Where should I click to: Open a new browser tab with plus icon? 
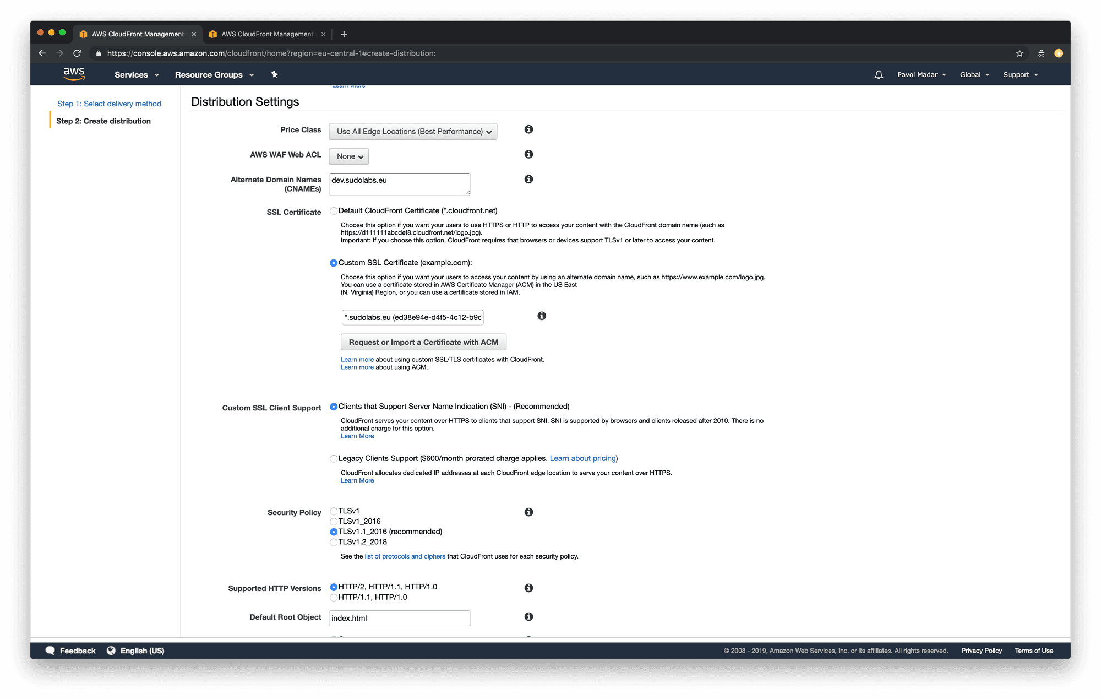tap(344, 34)
